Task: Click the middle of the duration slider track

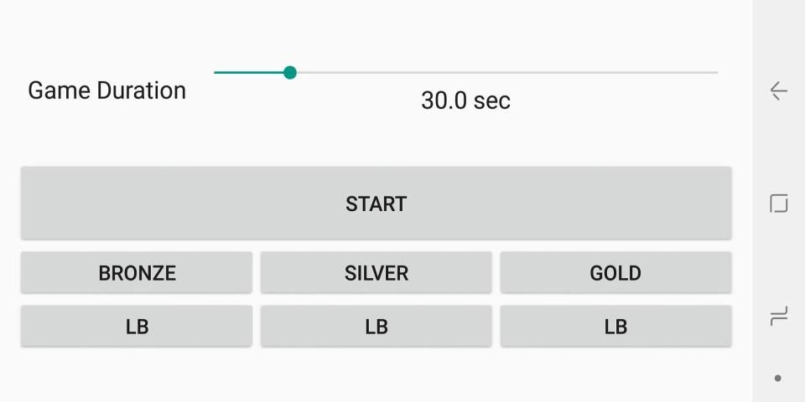Action: tap(466, 73)
